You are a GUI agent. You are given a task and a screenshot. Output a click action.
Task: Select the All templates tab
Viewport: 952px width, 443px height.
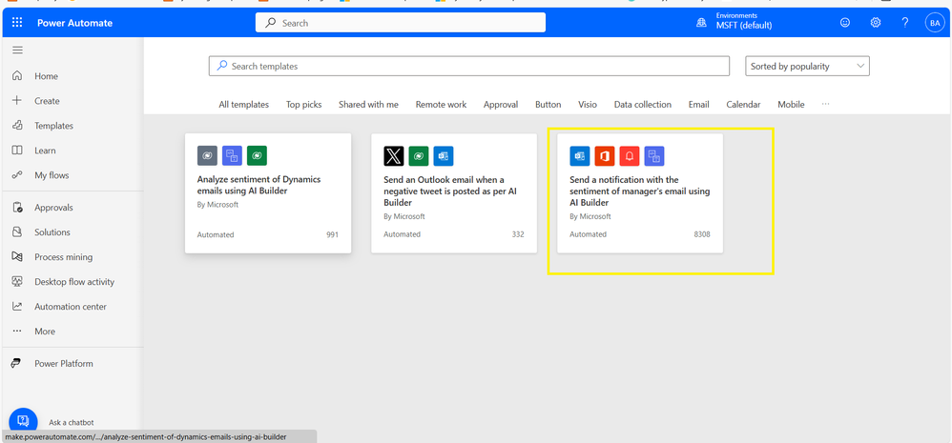[x=243, y=104]
